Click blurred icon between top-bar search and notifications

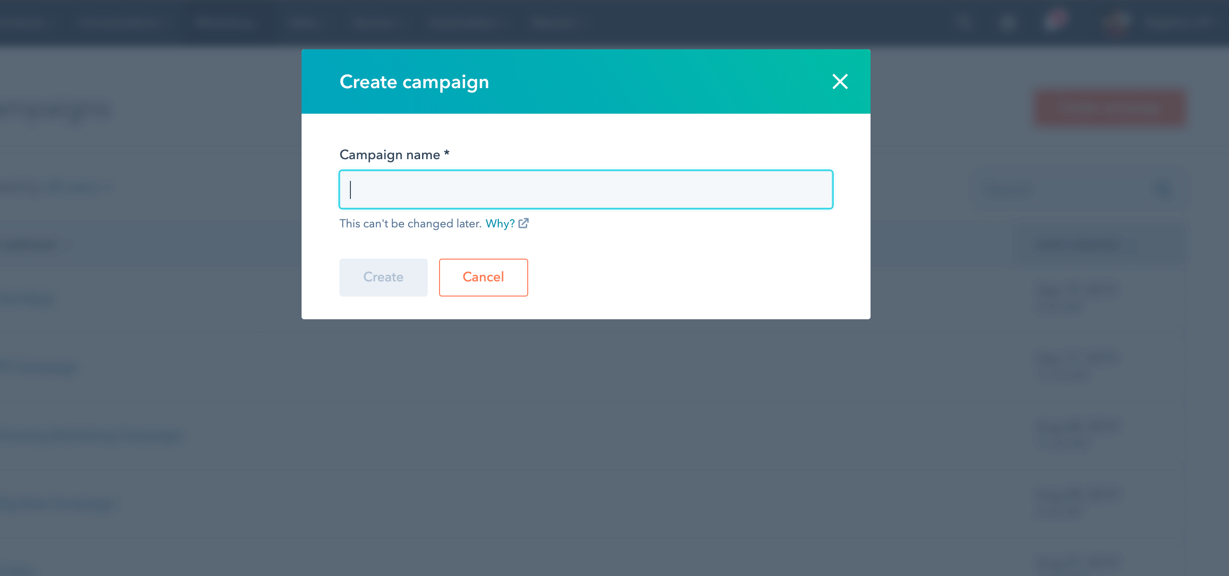point(1008,22)
